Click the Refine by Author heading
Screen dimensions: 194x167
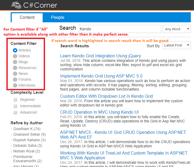pos(27,123)
